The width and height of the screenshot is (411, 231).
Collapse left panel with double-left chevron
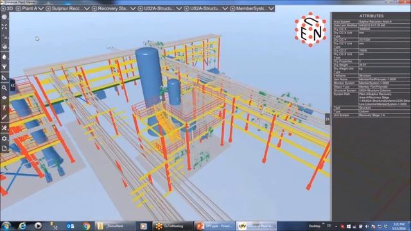click(x=12, y=85)
